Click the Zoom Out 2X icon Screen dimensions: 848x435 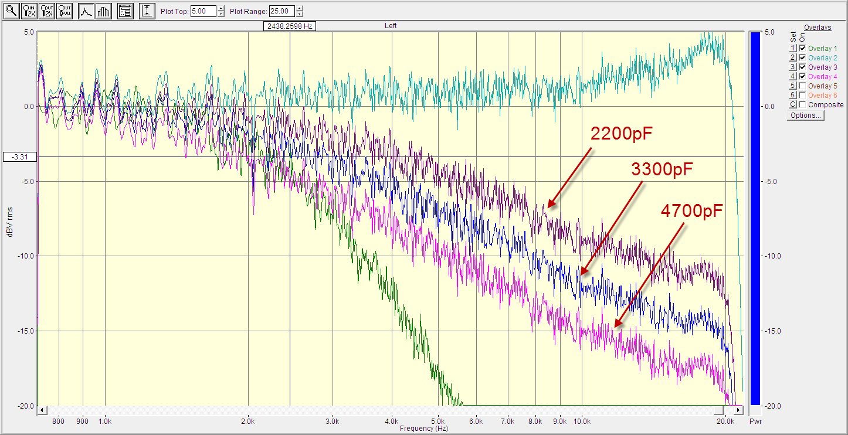point(46,11)
